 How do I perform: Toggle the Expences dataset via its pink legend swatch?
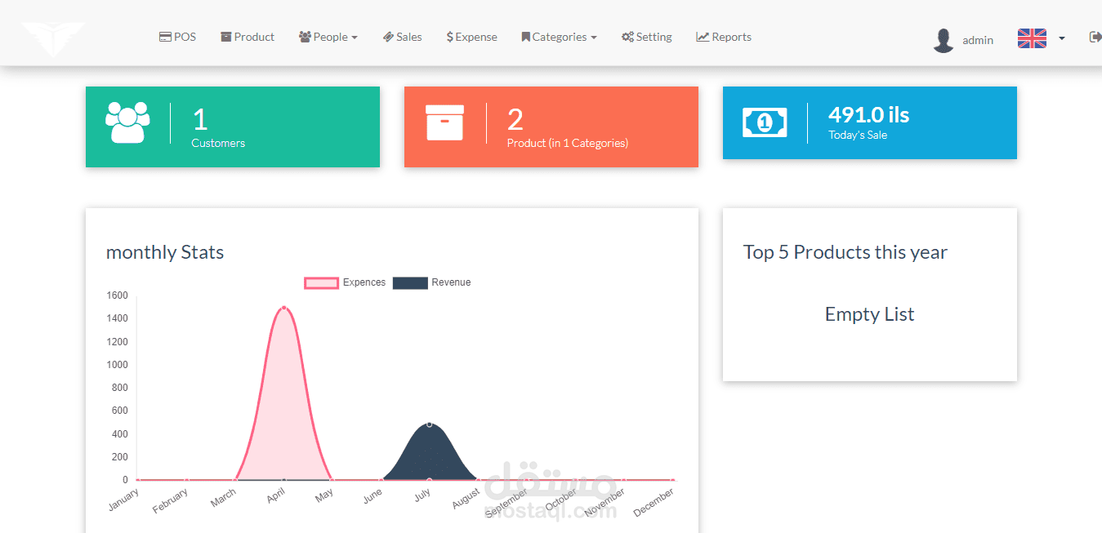pyautogui.click(x=321, y=282)
